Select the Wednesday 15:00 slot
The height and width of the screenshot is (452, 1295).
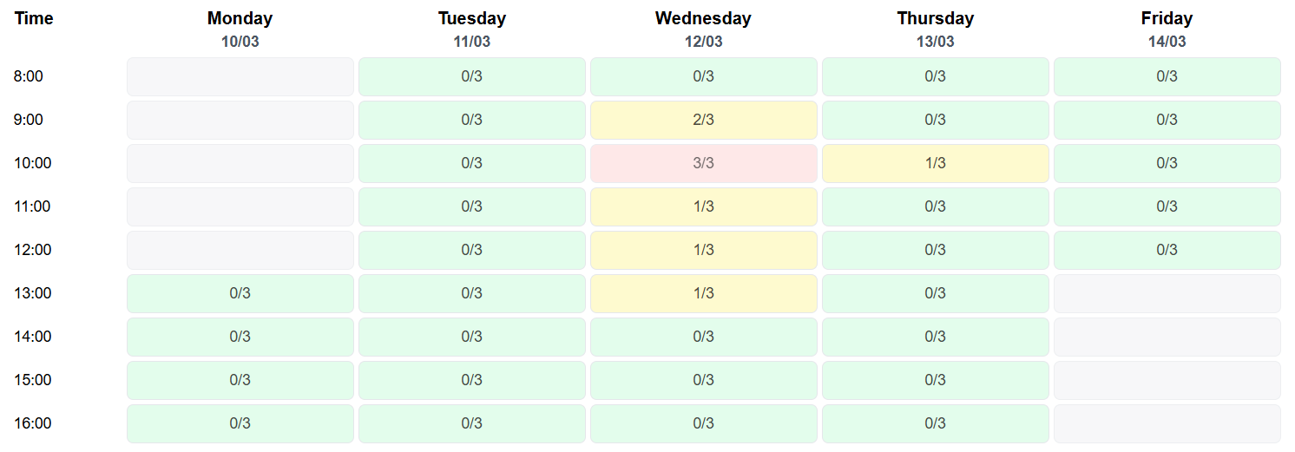tap(703, 380)
